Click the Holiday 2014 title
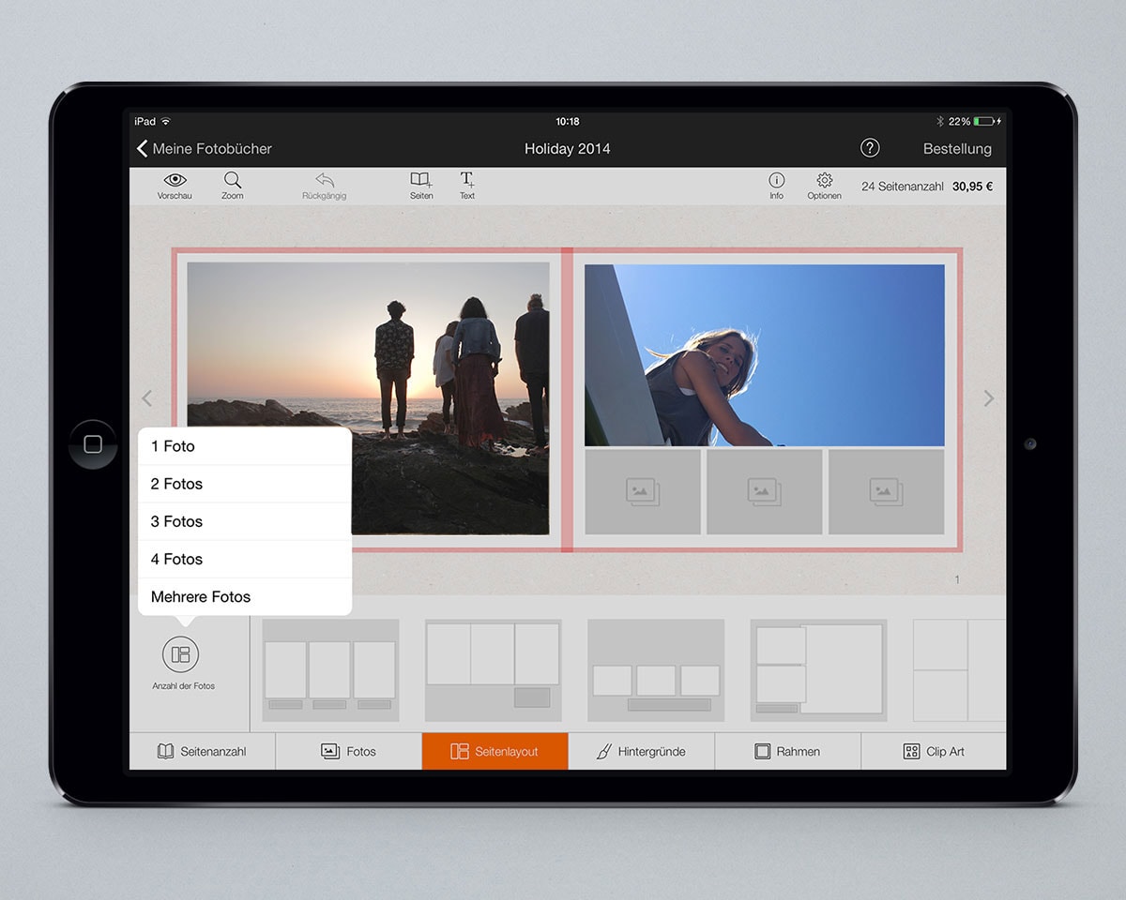1126x900 pixels. point(568,148)
